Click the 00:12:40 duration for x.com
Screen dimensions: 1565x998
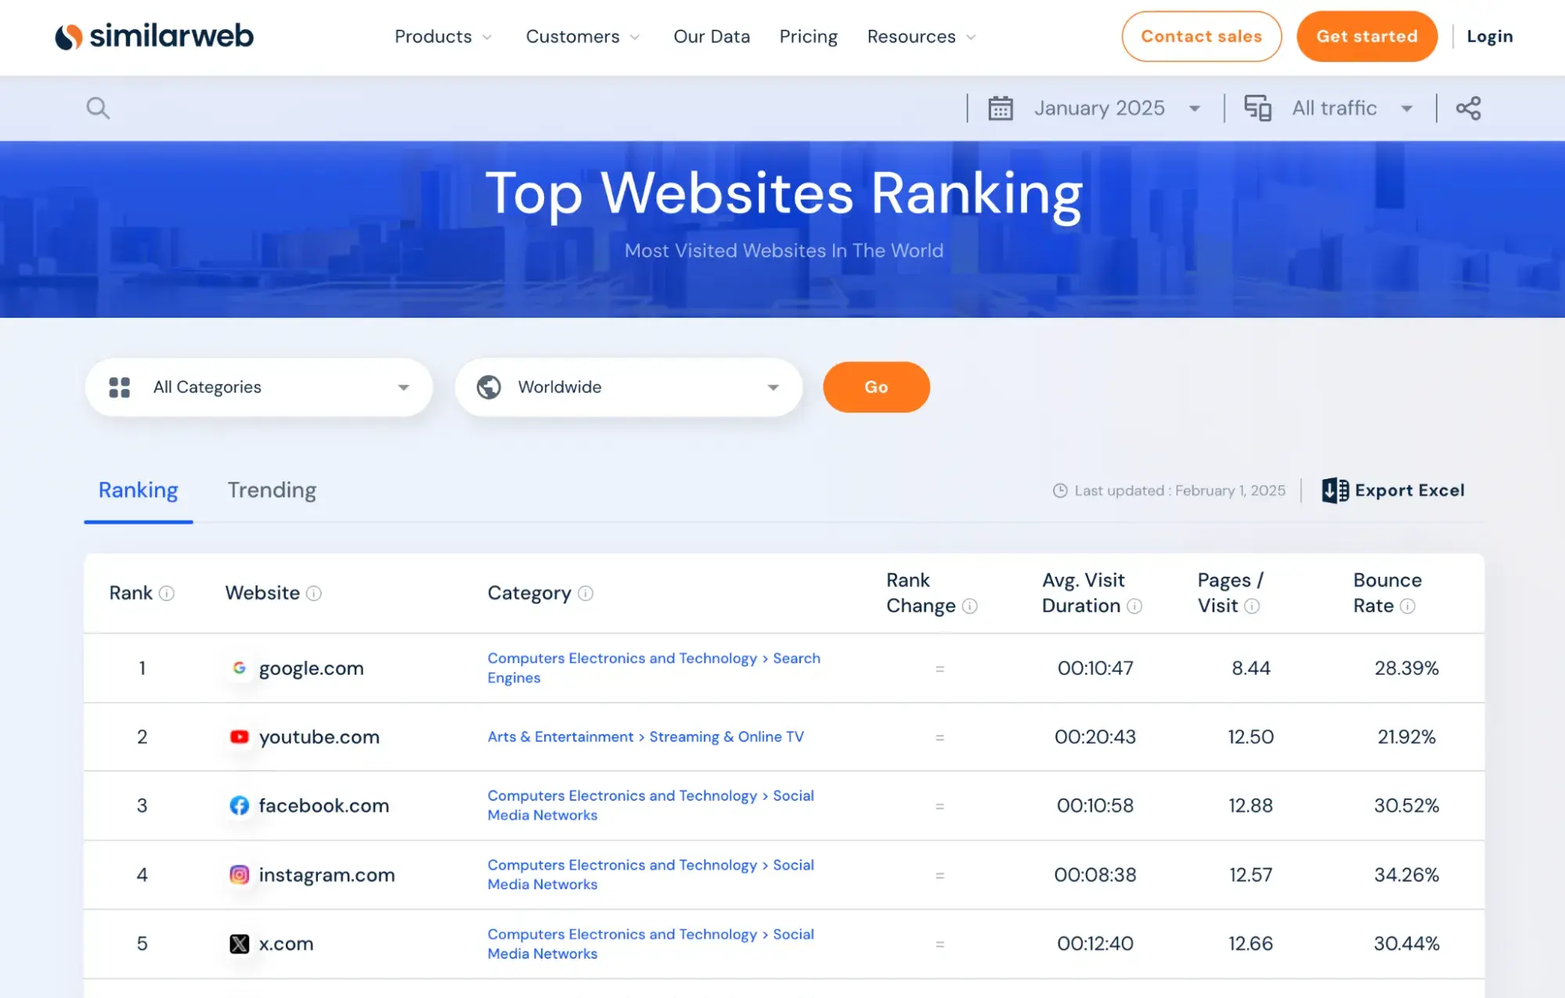(1094, 944)
